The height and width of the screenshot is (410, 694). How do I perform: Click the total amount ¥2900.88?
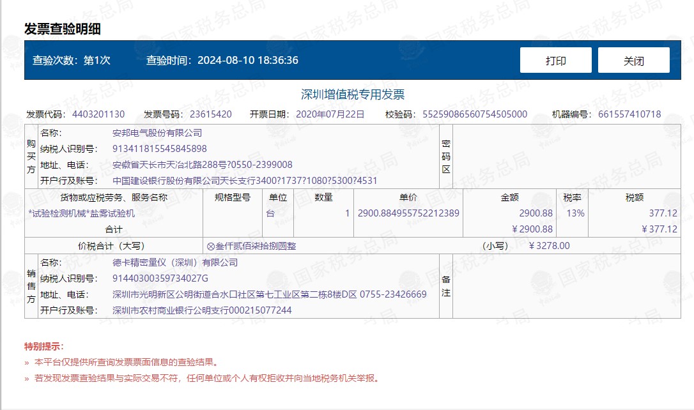click(532, 229)
